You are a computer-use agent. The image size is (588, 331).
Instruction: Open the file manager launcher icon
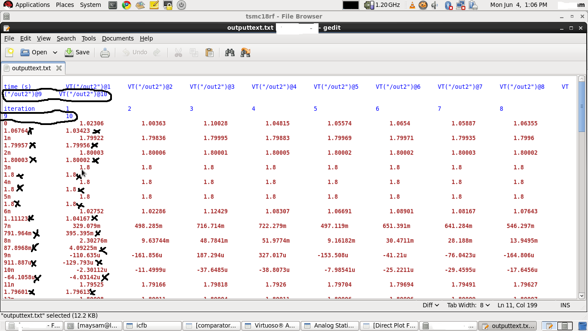click(140, 5)
